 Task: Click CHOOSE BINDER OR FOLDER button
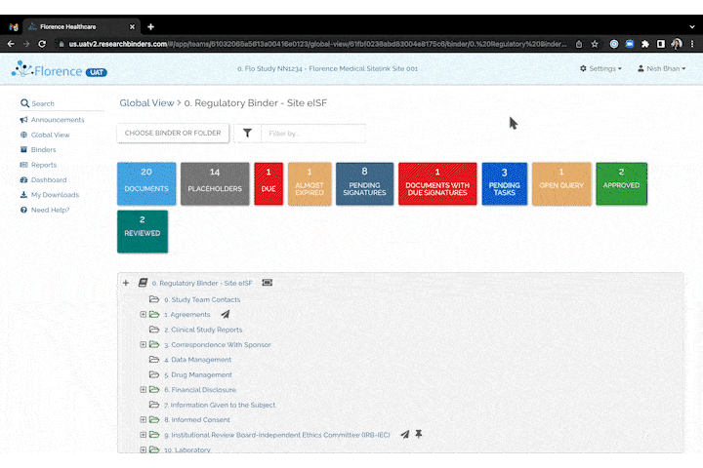click(x=173, y=133)
